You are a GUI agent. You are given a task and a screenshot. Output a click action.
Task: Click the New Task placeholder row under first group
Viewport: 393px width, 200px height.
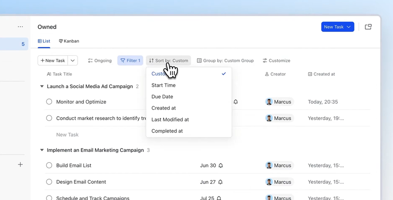[x=67, y=134]
